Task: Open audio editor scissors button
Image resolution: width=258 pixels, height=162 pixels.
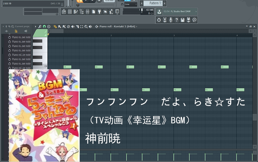Action: click(x=165, y=20)
